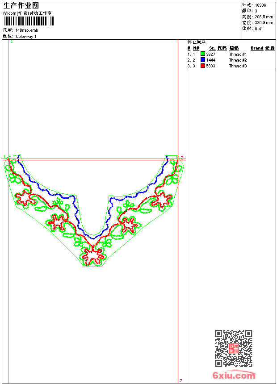This screenshot has width=277, height=384.
Task: Click the QR code image
Action: click(234, 348)
